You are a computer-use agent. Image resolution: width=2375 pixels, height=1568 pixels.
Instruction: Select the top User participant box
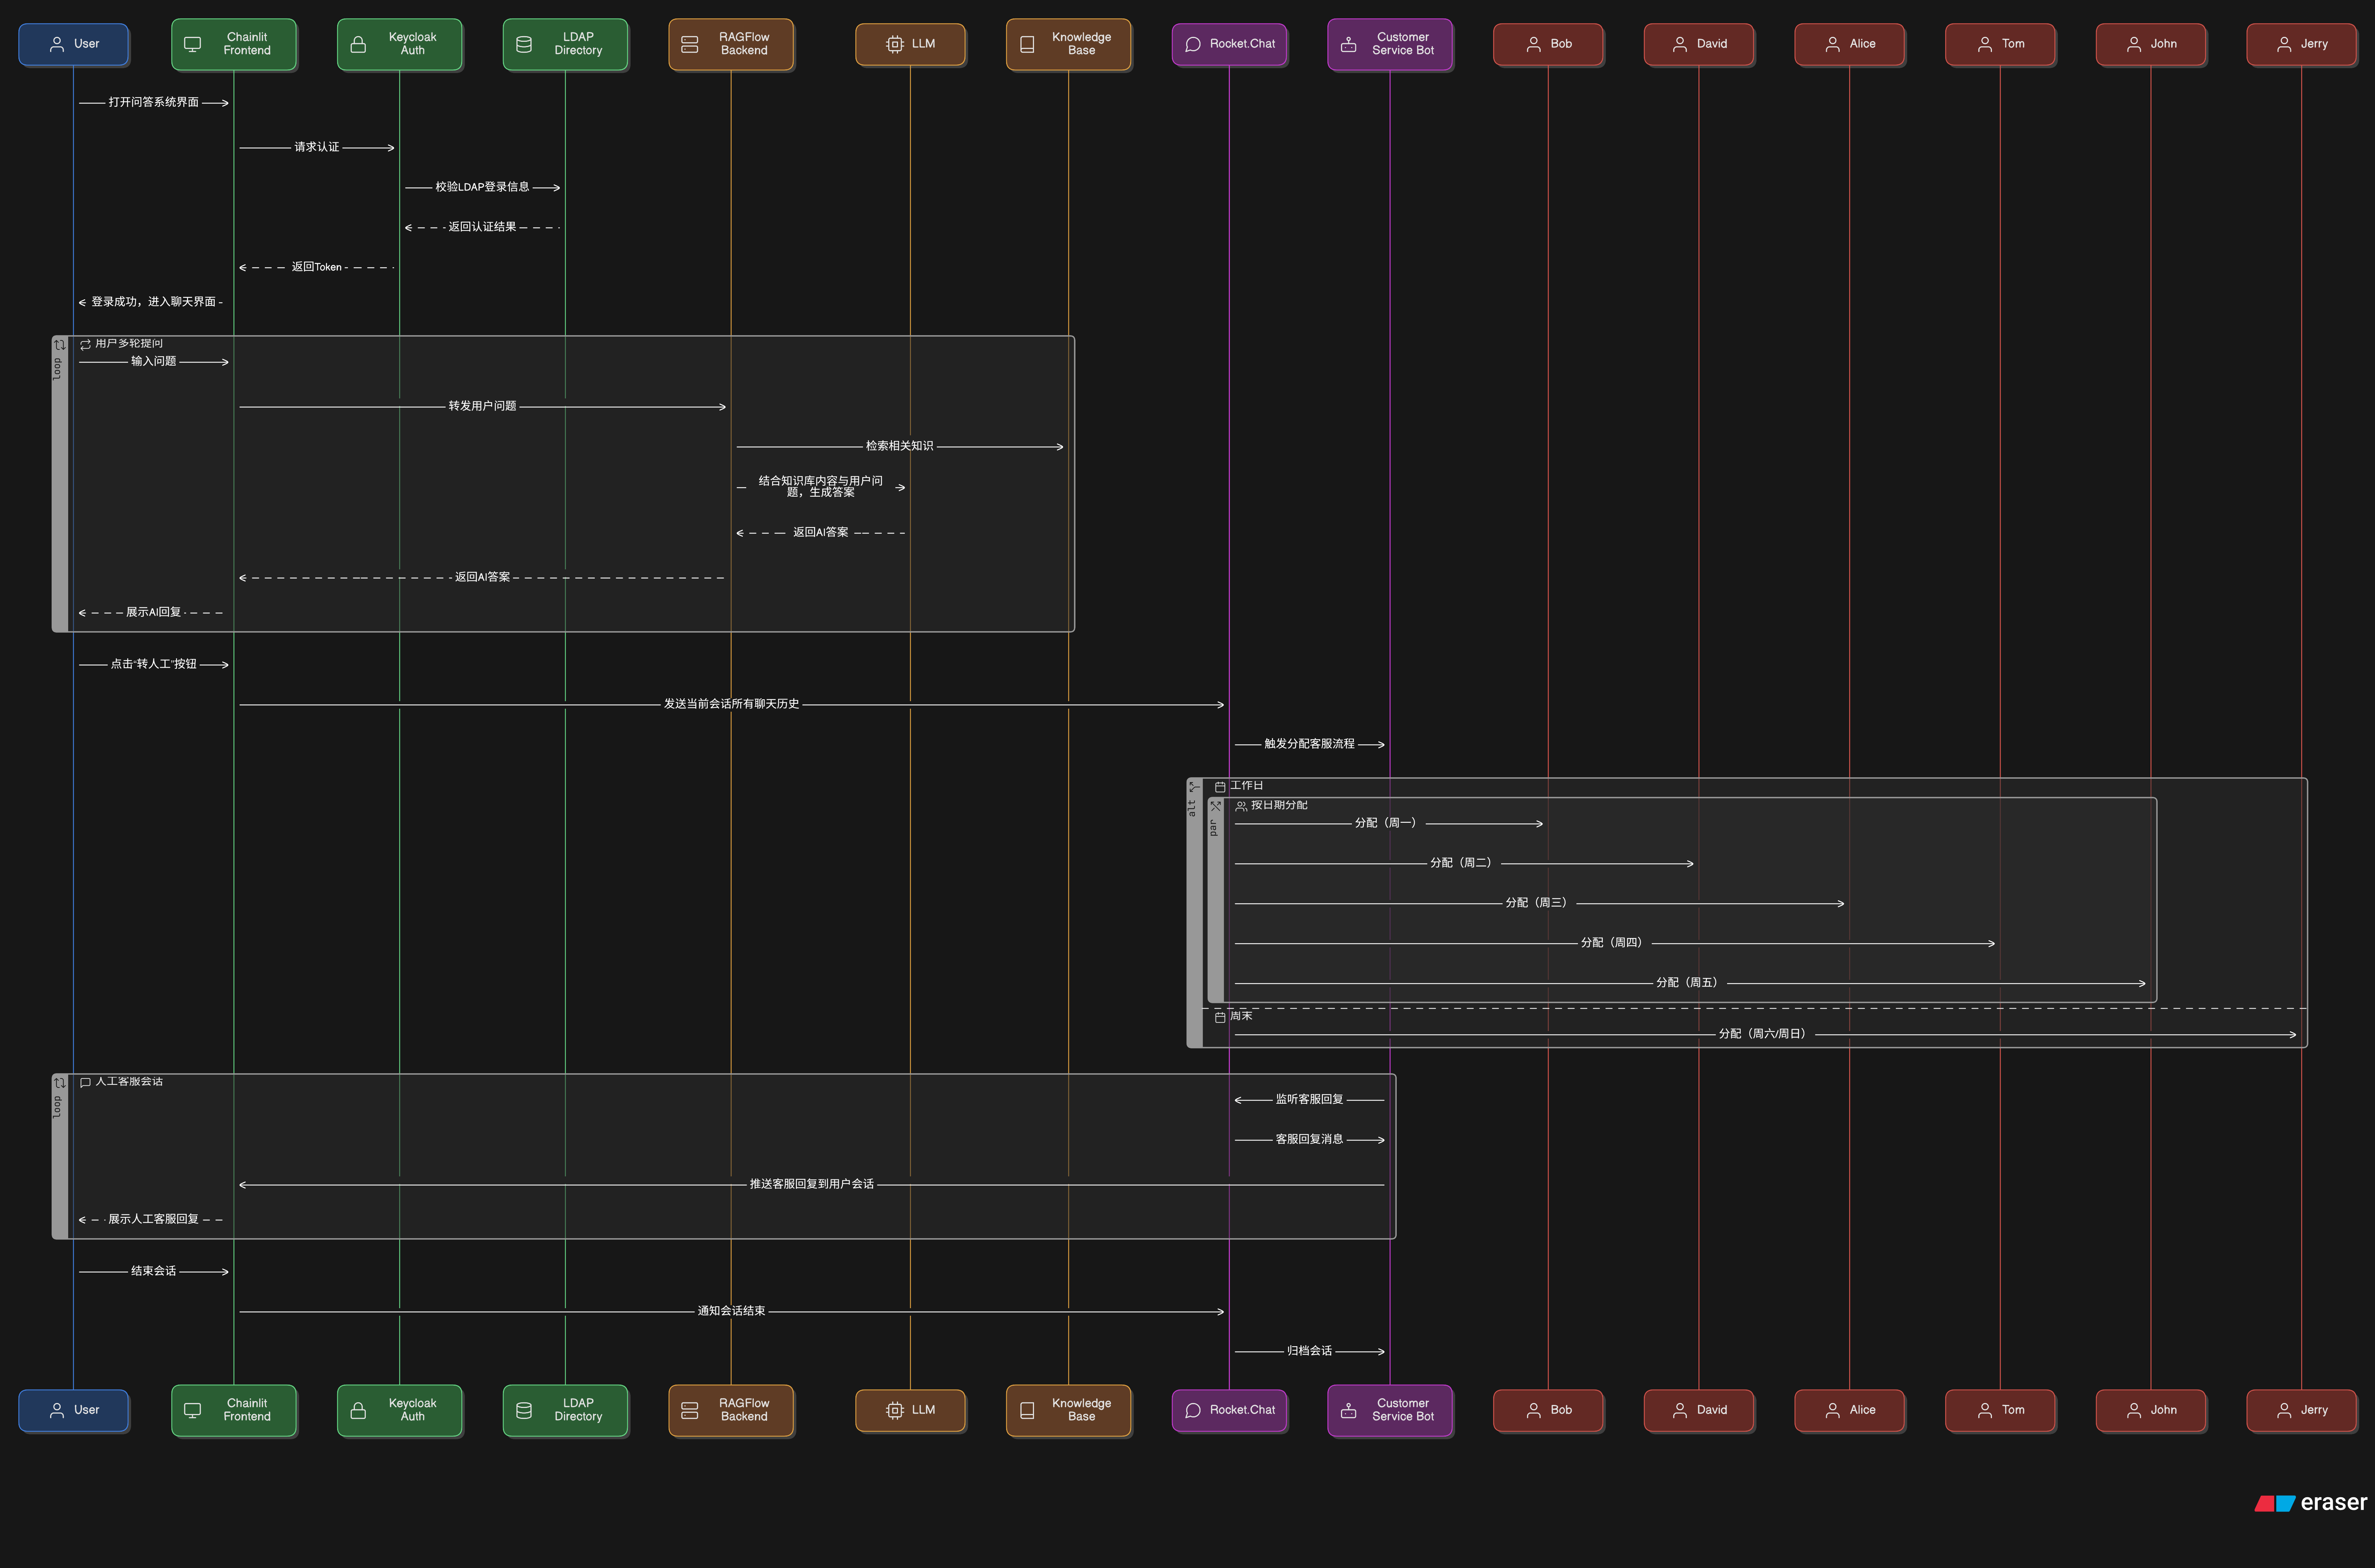pyautogui.click(x=73, y=44)
